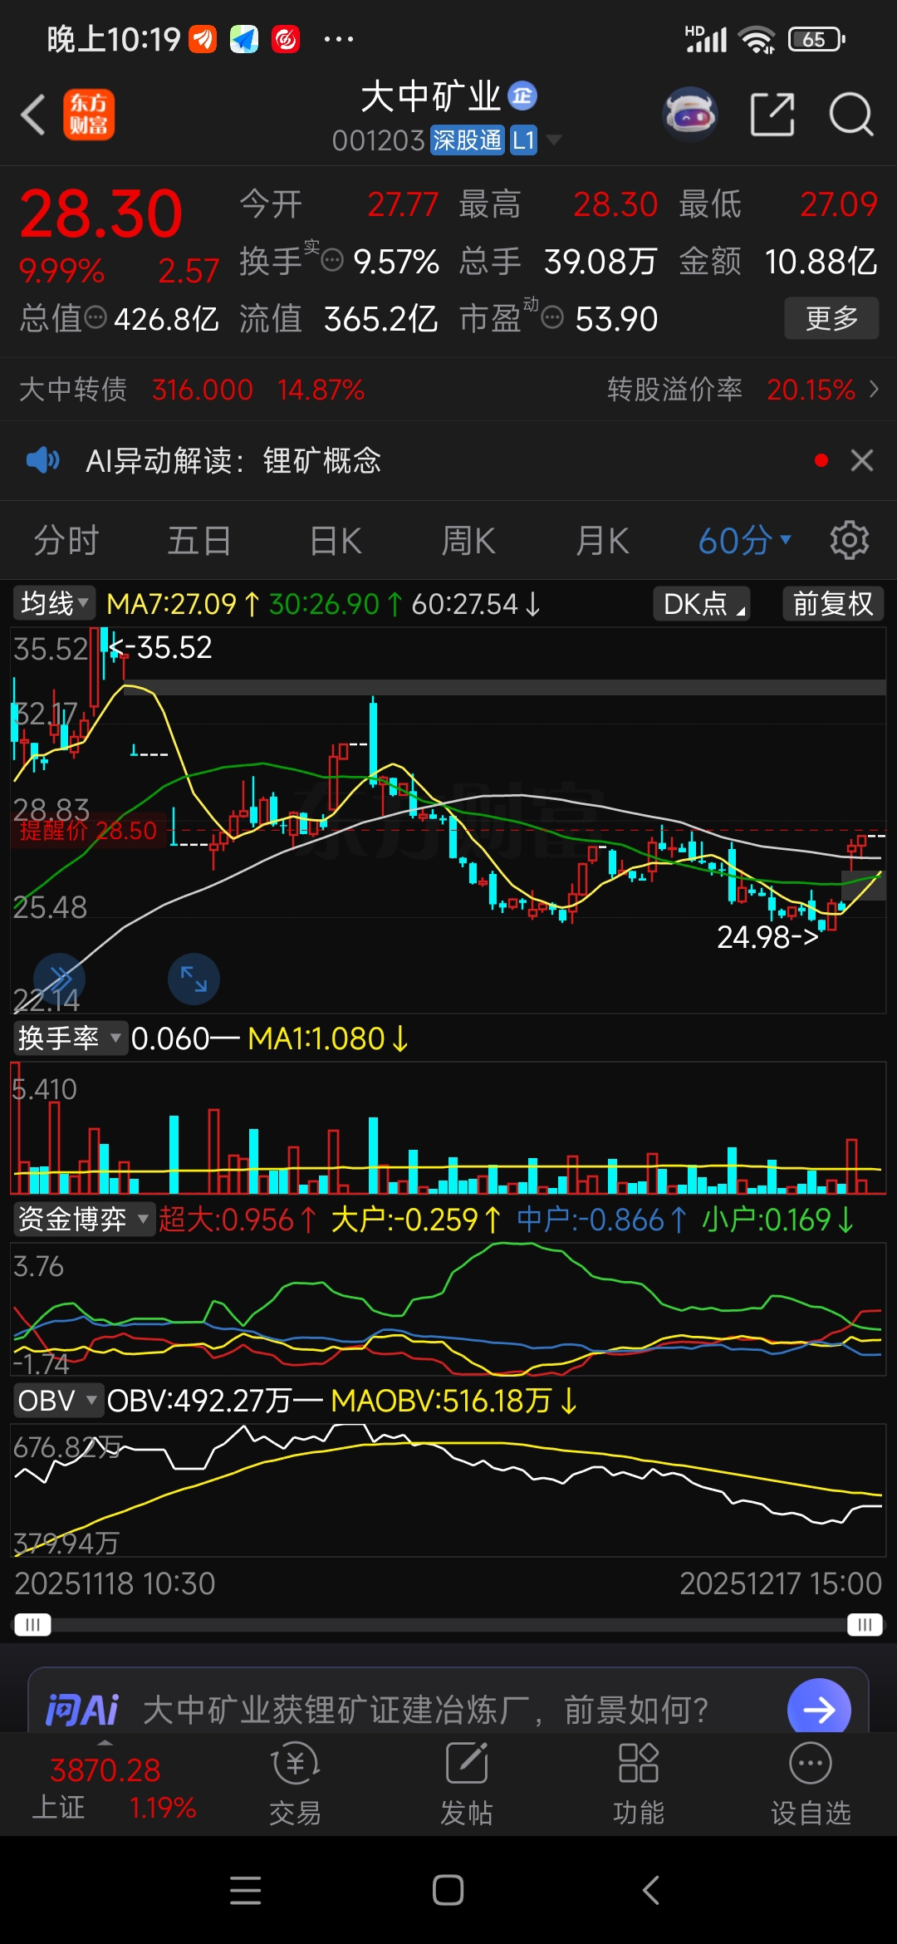Tap the 换手率 turnover bar chart
This screenshot has width=897, height=1944.
click(448, 1127)
